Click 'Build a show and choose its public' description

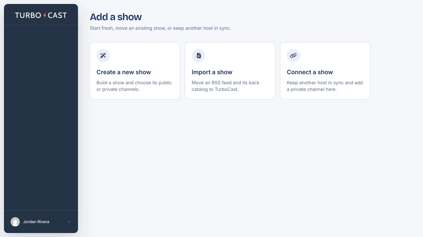[134, 86]
